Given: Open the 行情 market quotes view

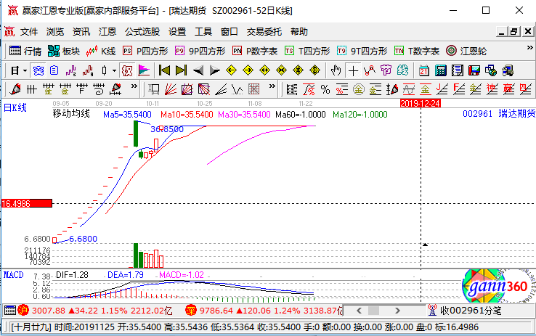Looking at the screenshot, I should tap(25, 52).
